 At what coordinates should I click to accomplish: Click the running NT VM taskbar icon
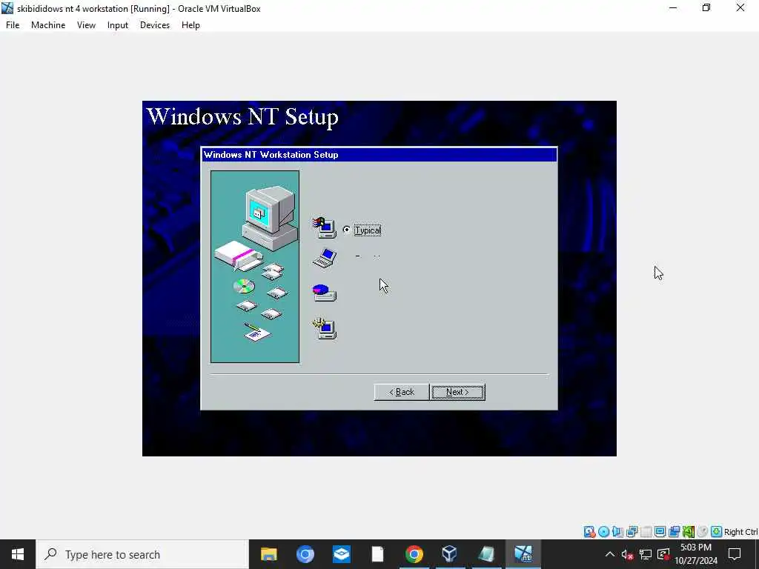(523, 554)
